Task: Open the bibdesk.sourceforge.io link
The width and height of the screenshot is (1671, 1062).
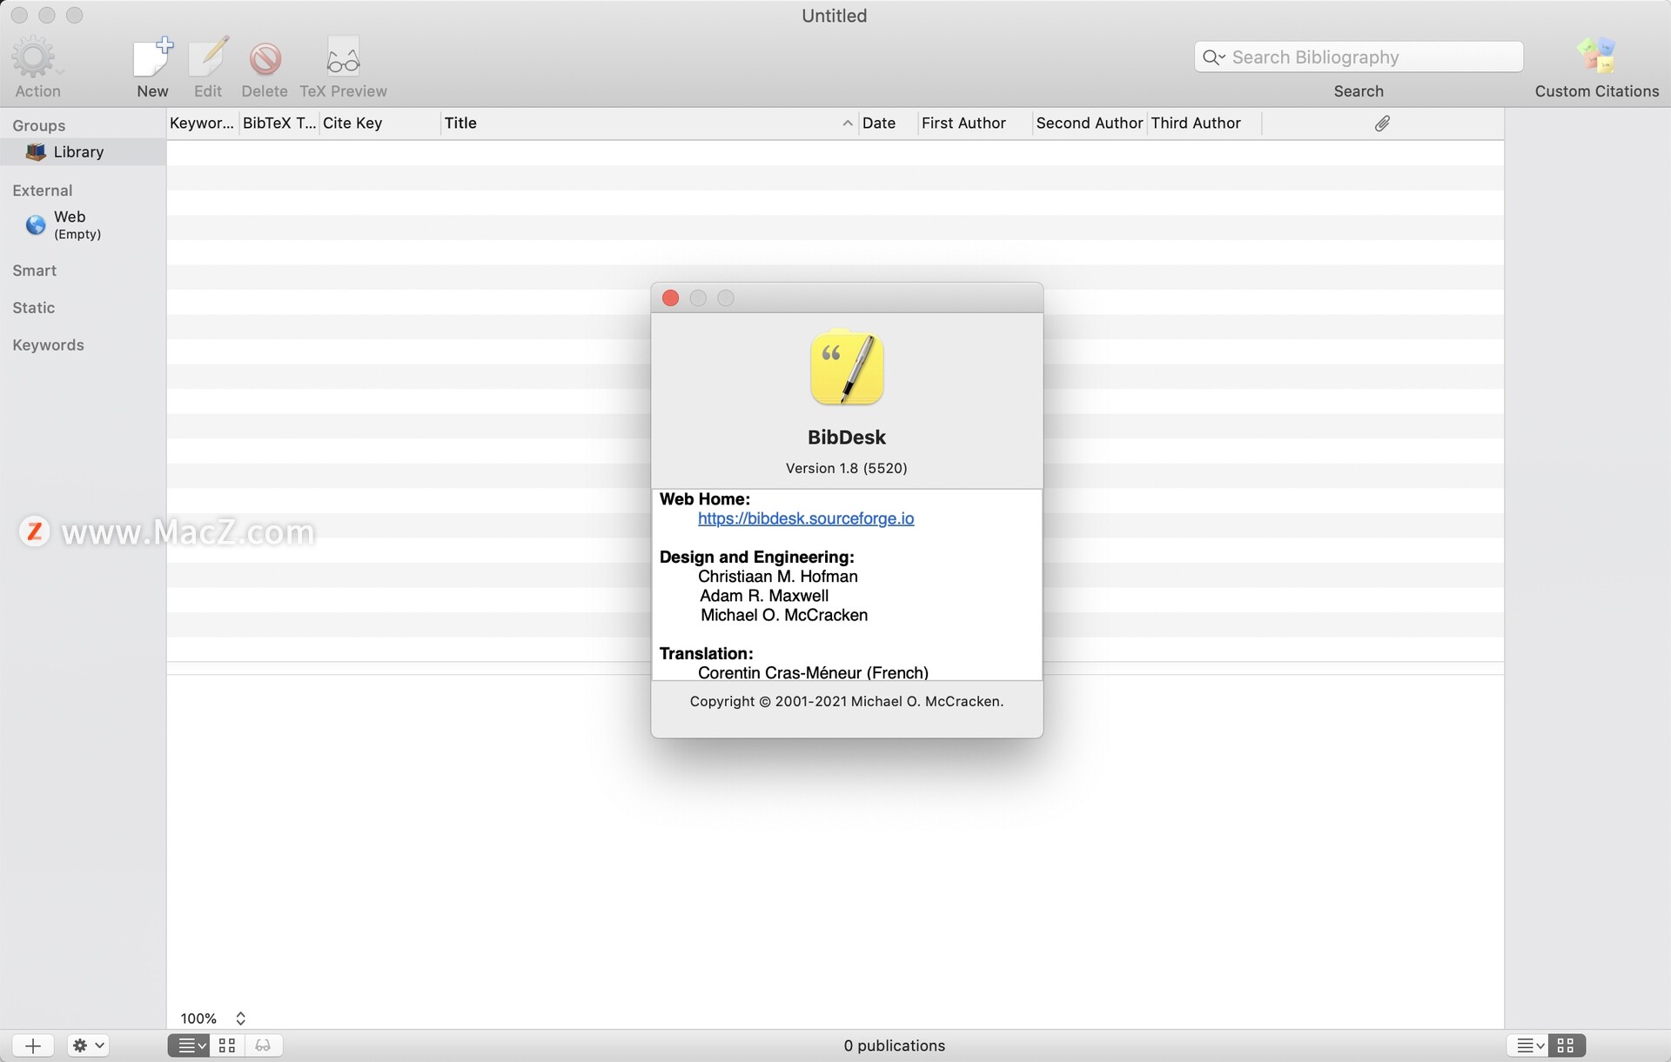Action: [806, 518]
